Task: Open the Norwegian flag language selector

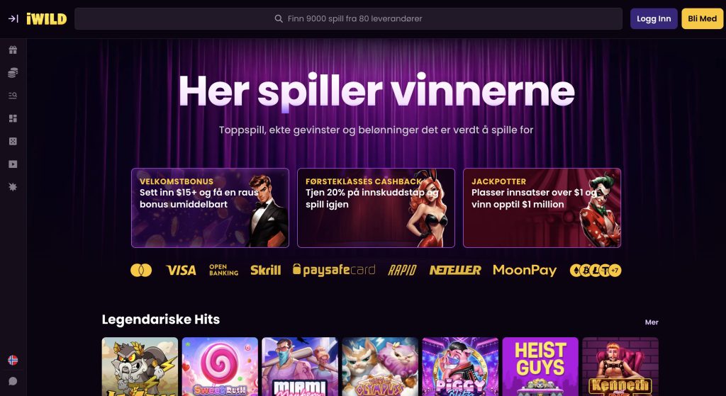Action: [13, 360]
